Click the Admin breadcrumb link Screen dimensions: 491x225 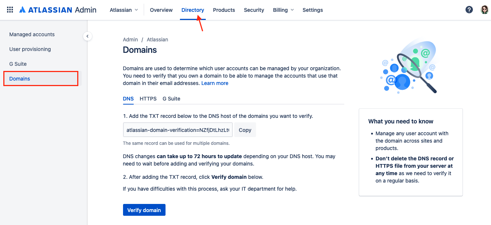point(130,40)
